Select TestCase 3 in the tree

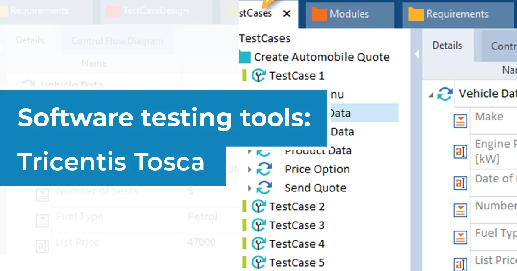297,225
